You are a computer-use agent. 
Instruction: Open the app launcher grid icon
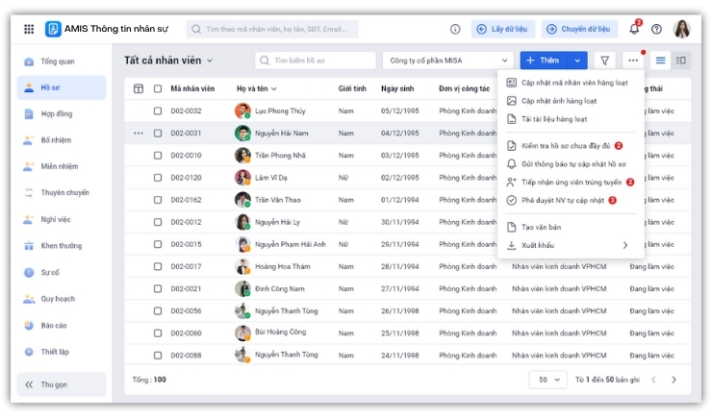(29, 29)
